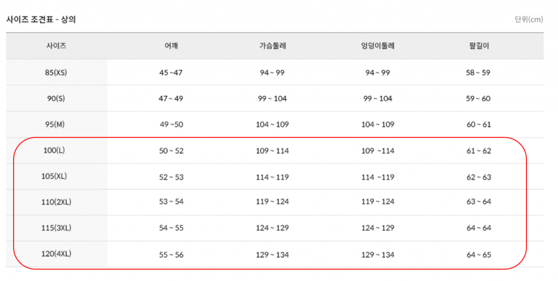Select shoulder value 52~53 for 105(XL)
This screenshot has height=281, width=558.
tap(171, 177)
